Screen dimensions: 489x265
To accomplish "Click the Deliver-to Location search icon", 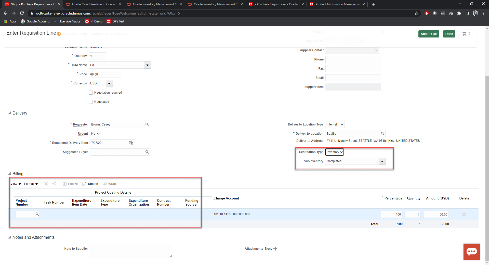I will 382,134.
